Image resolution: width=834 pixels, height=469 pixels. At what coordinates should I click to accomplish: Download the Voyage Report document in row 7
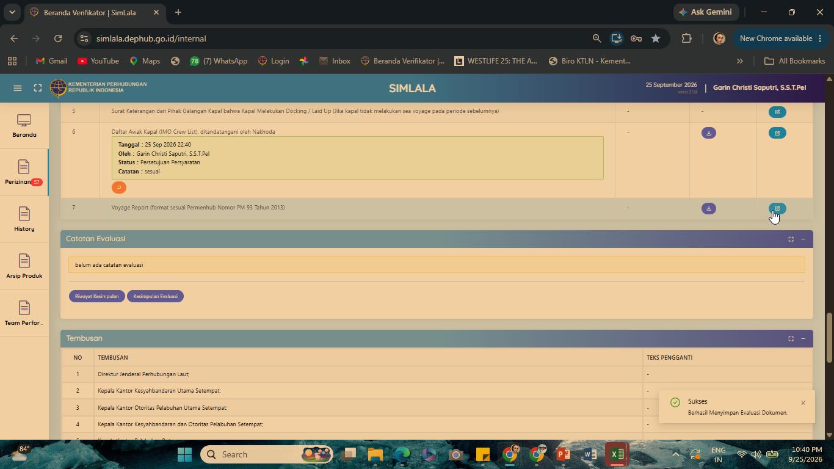click(709, 208)
